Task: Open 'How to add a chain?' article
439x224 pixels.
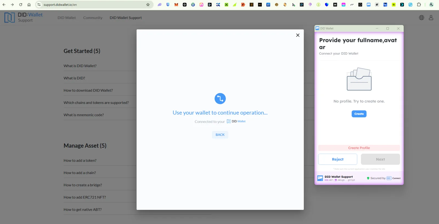Action: click(80, 173)
